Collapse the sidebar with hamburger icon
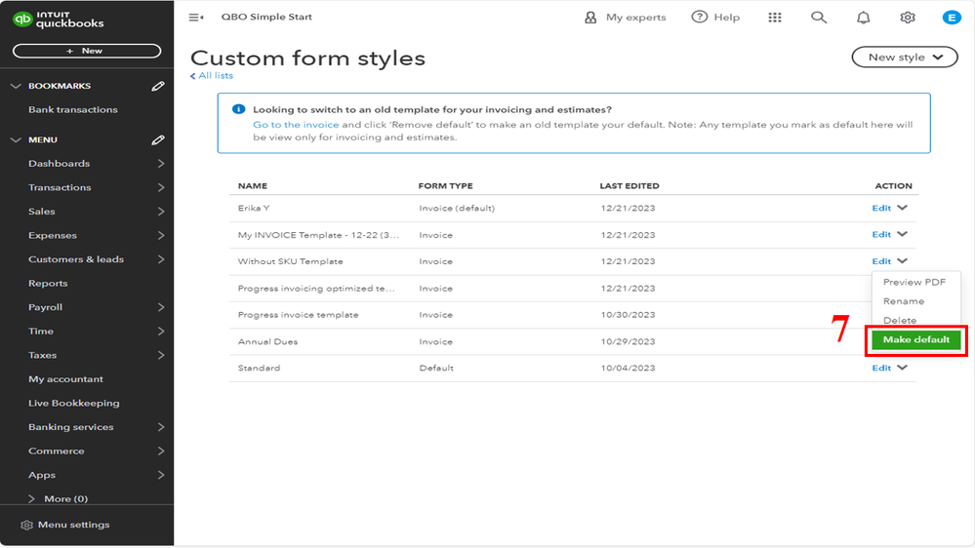 (x=196, y=18)
